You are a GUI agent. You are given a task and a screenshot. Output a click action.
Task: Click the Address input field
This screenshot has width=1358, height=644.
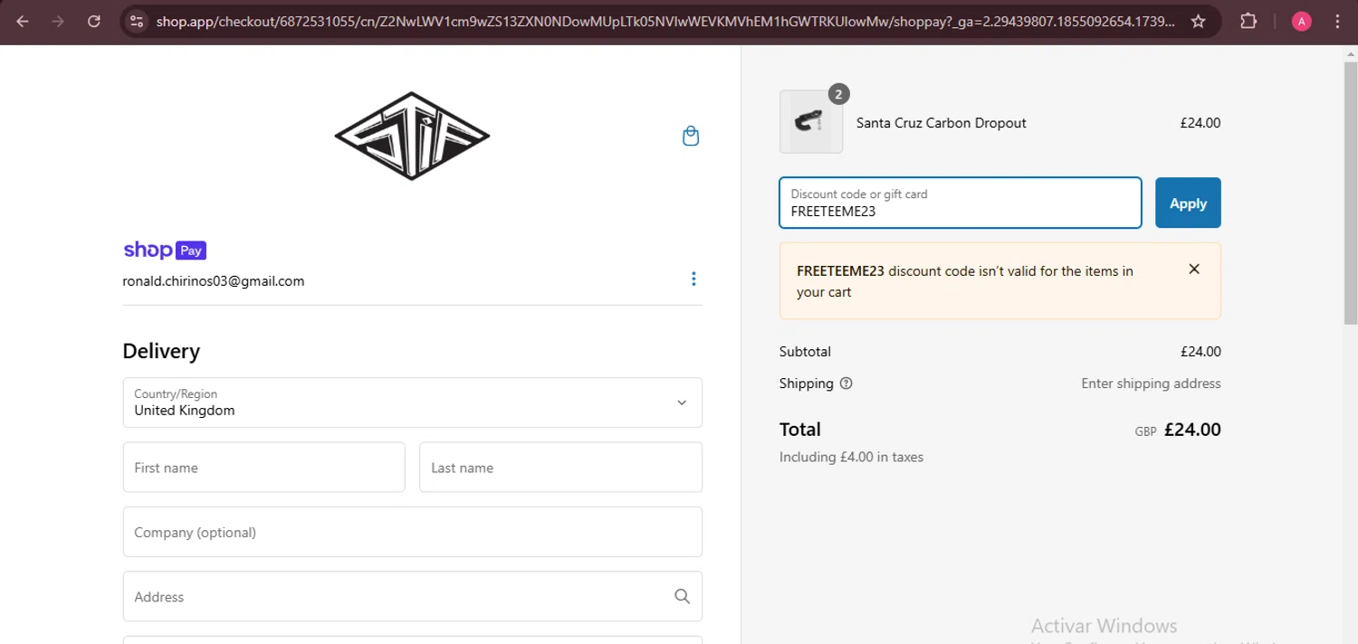pyautogui.click(x=412, y=596)
